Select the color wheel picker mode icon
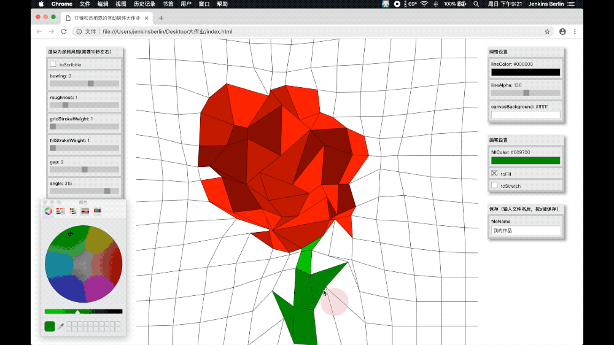Image resolution: width=614 pixels, height=345 pixels. 48,211
